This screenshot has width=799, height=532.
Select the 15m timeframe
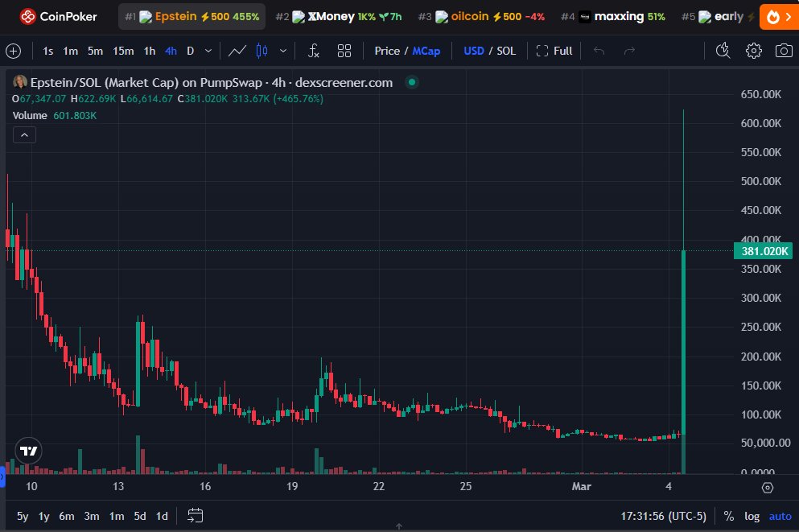[123, 51]
